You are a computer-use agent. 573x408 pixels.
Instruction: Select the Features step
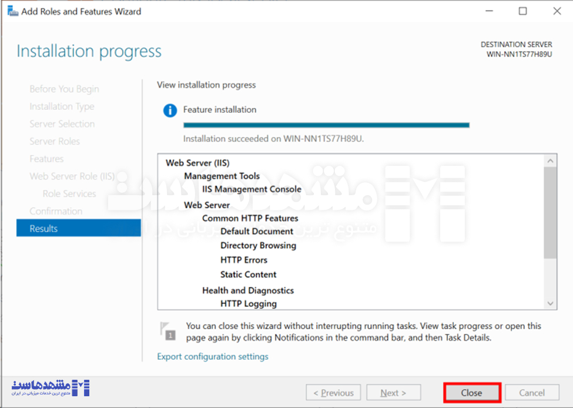pyautogui.click(x=47, y=159)
